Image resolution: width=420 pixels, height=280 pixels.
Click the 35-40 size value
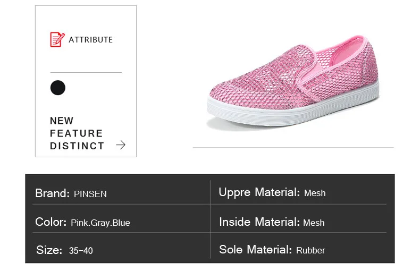pyautogui.click(x=81, y=250)
